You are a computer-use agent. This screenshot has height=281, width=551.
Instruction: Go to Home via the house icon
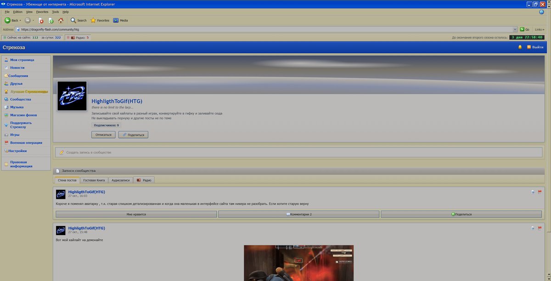61,20
